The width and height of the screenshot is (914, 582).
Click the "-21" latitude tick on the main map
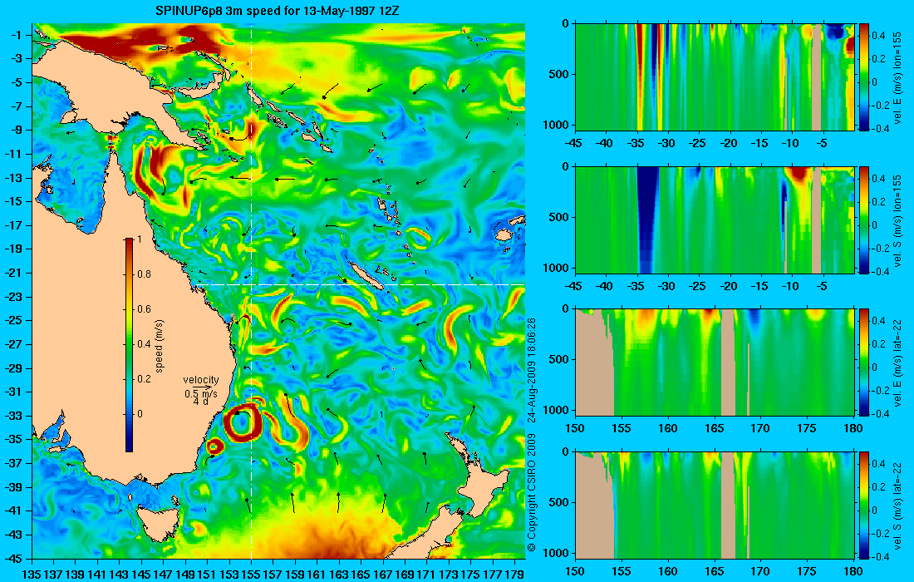pyautogui.click(x=13, y=273)
